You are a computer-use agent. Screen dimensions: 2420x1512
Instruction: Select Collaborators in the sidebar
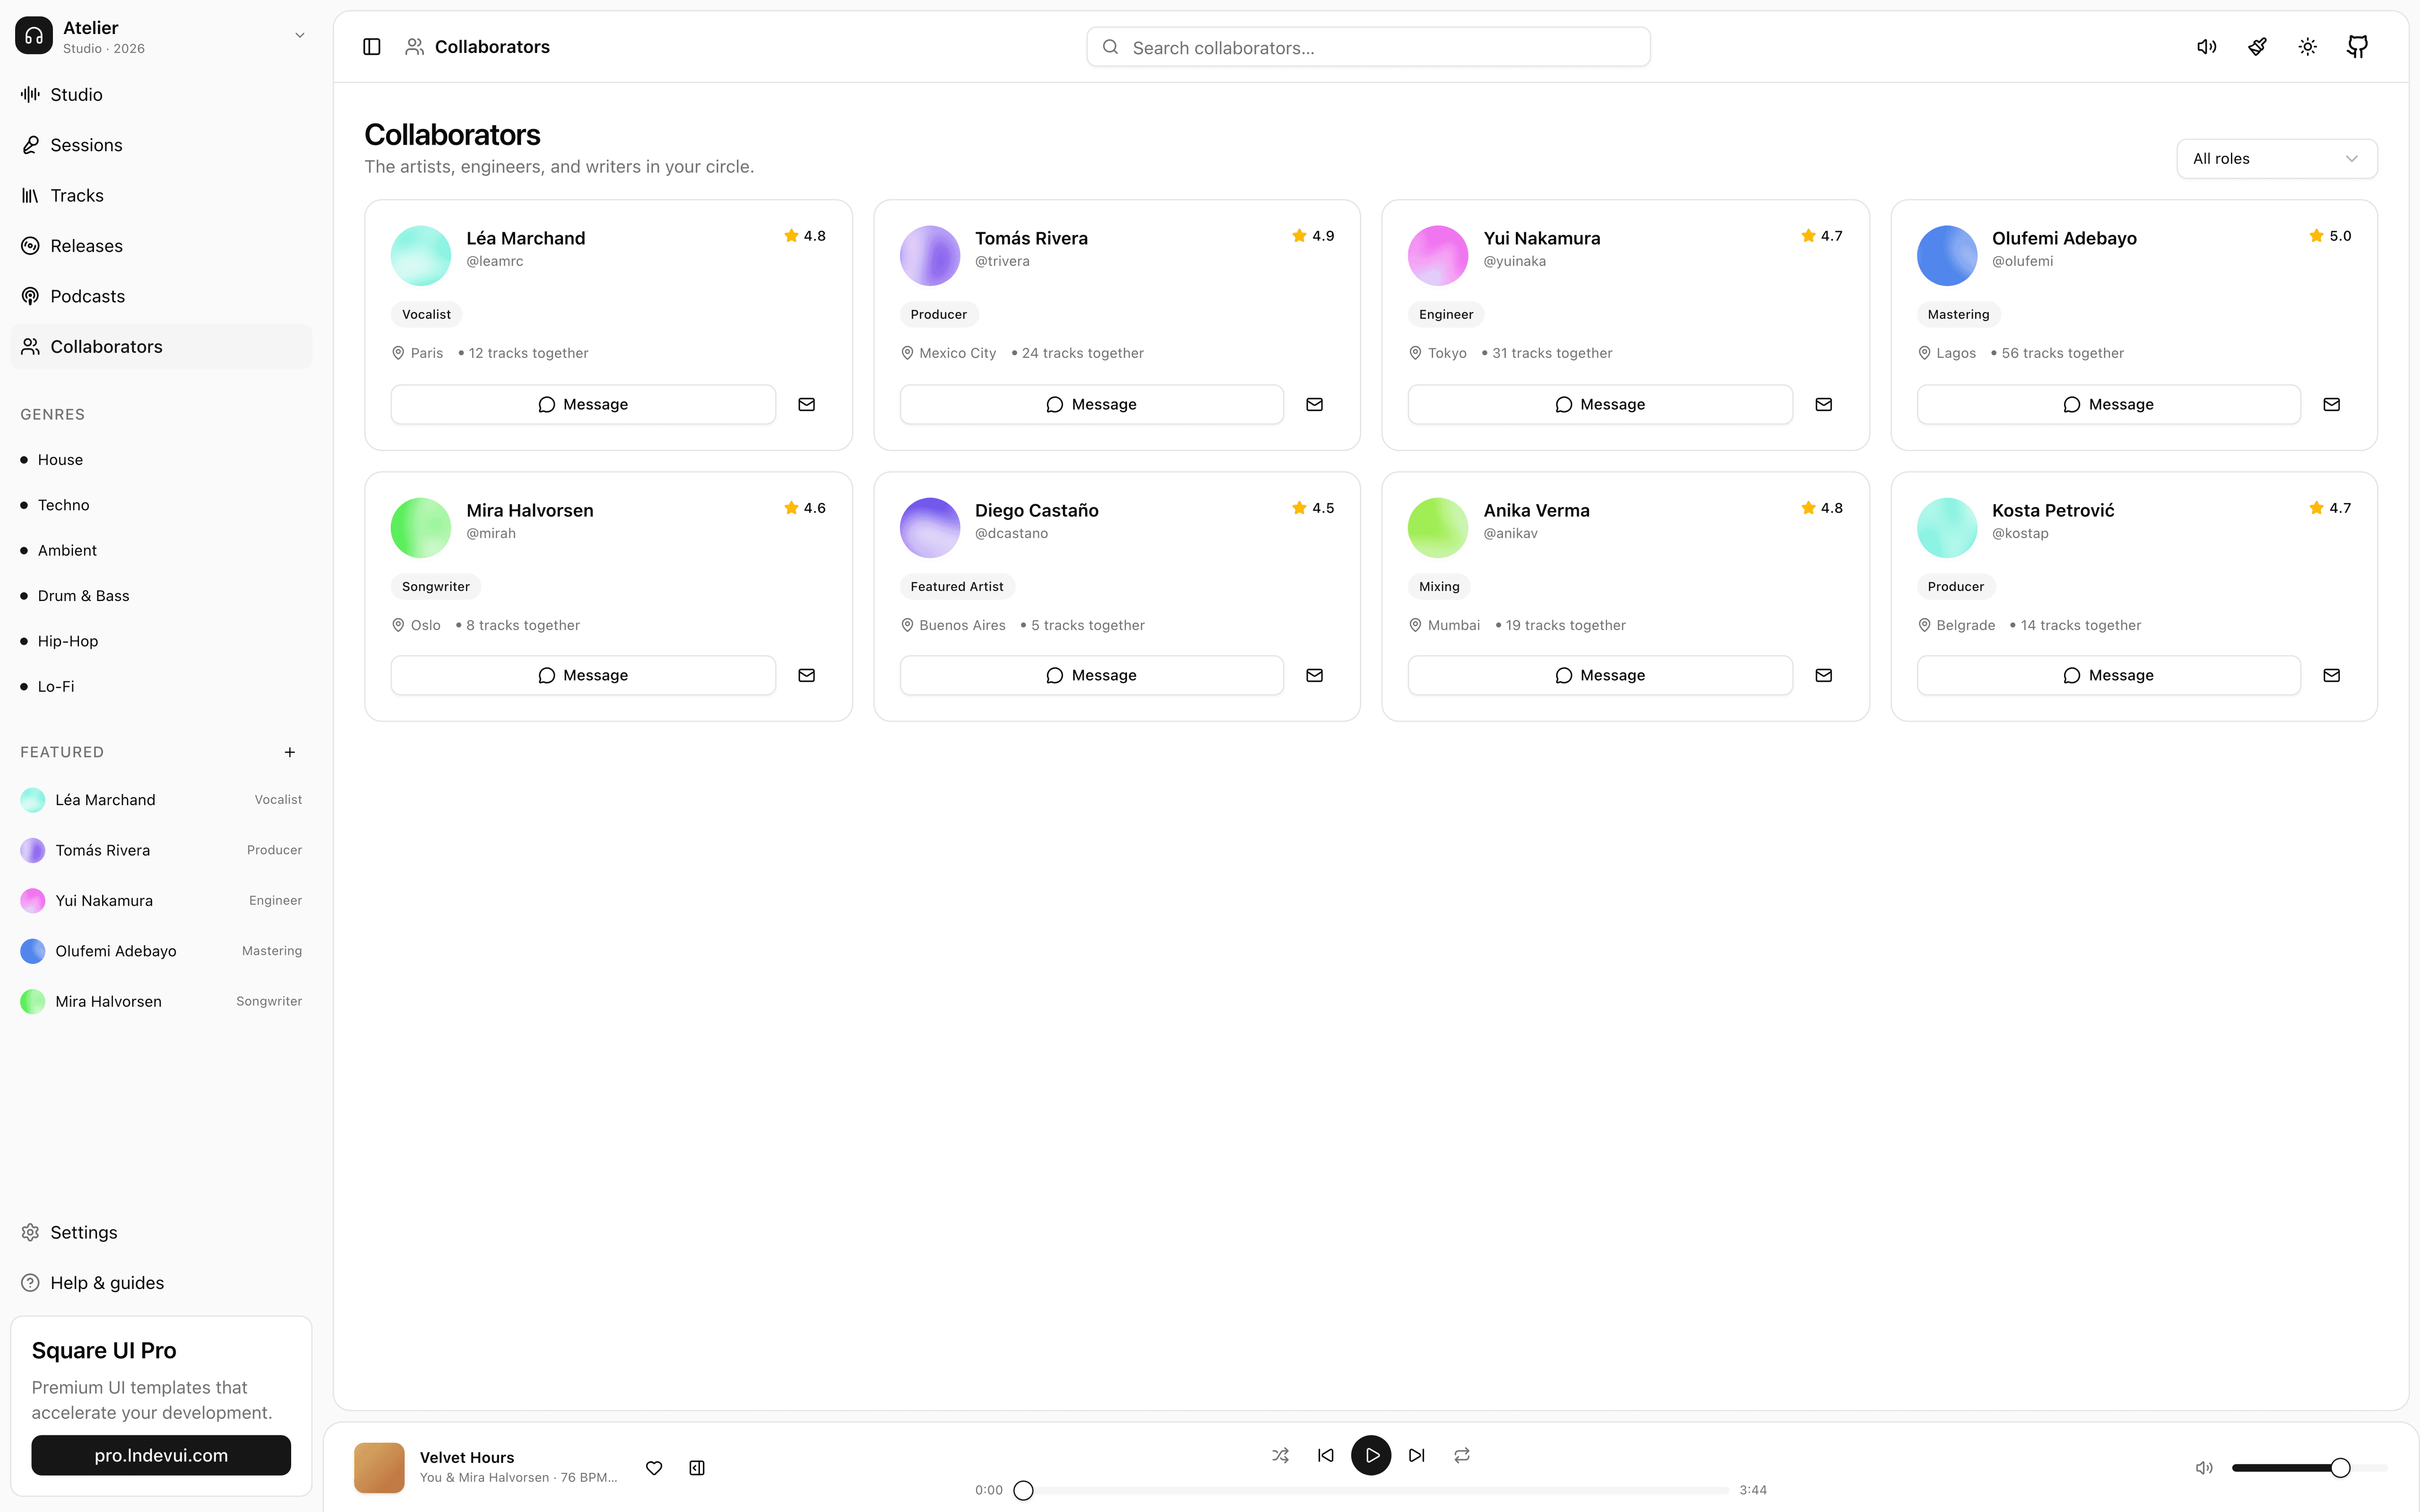point(161,347)
